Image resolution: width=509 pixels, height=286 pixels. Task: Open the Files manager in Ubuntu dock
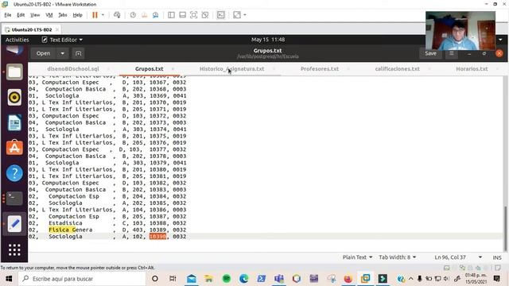(x=14, y=72)
